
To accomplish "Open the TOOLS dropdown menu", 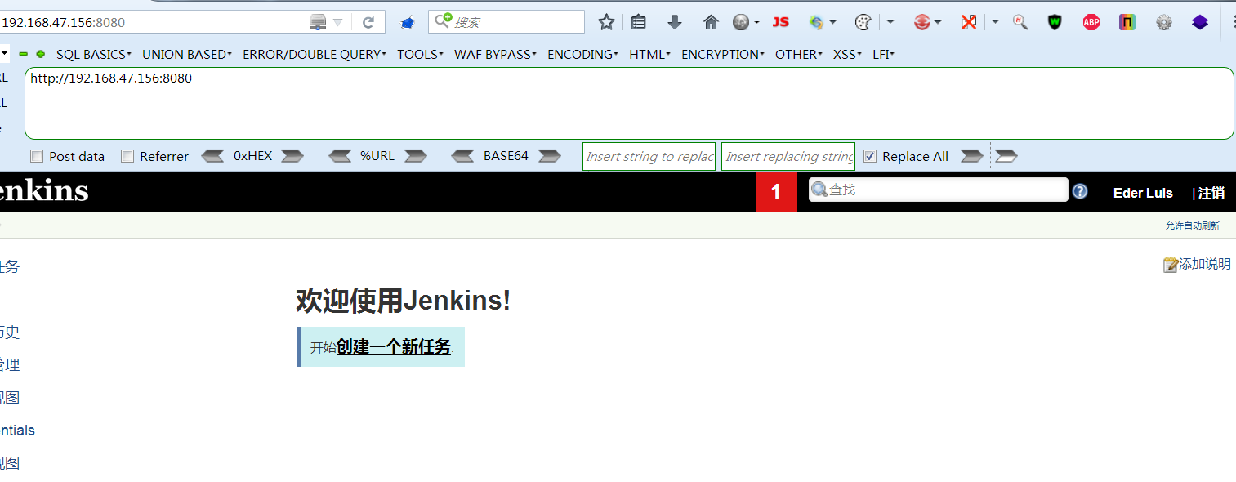I will tap(420, 55).
